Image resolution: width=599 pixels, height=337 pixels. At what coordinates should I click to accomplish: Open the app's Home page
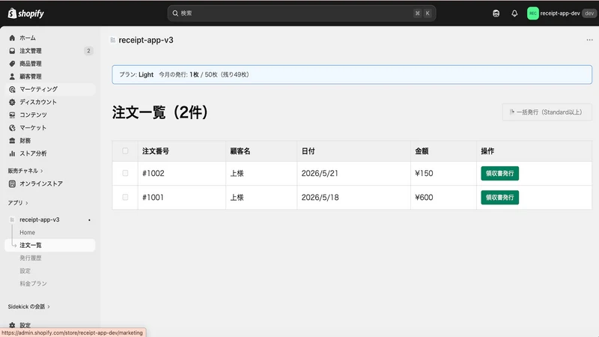point(27,232)
